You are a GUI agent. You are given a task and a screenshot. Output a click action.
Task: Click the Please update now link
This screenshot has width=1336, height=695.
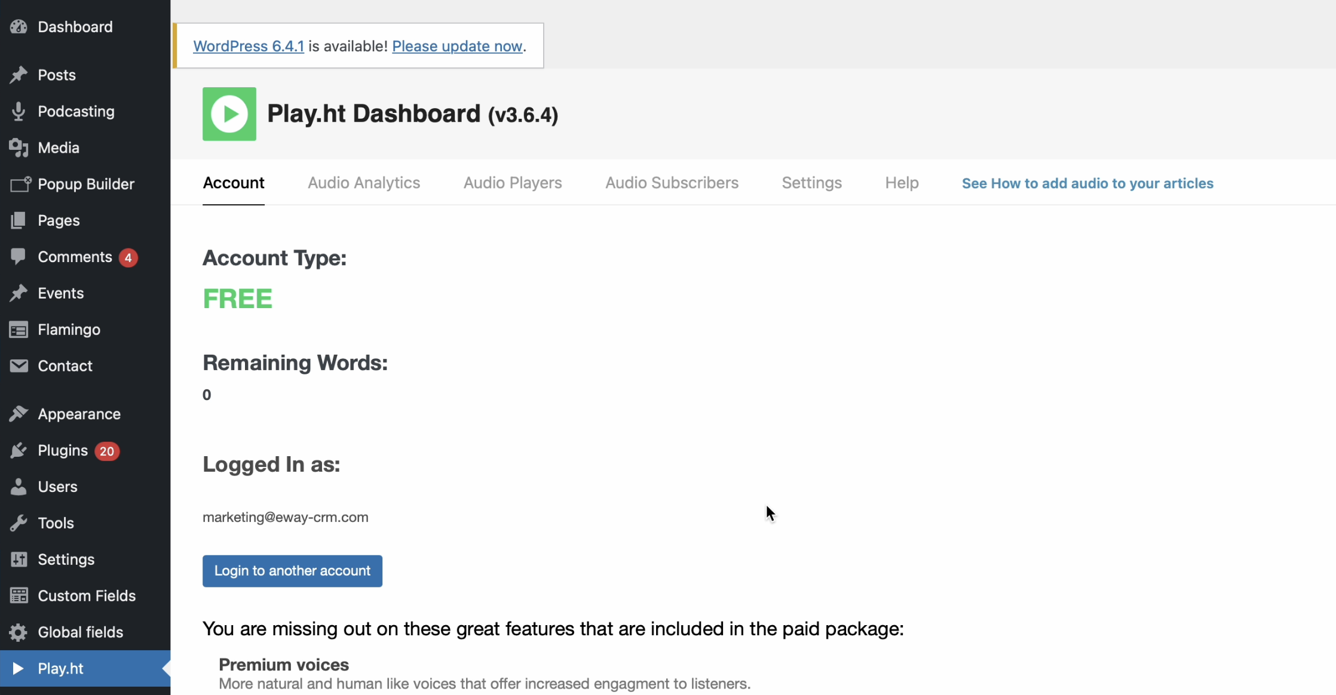[457, 46]
